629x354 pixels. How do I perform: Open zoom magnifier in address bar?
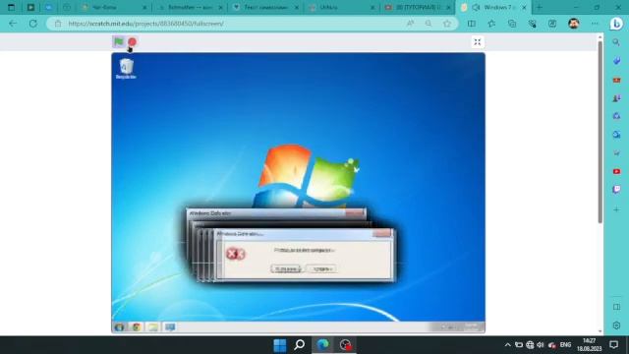429,24
